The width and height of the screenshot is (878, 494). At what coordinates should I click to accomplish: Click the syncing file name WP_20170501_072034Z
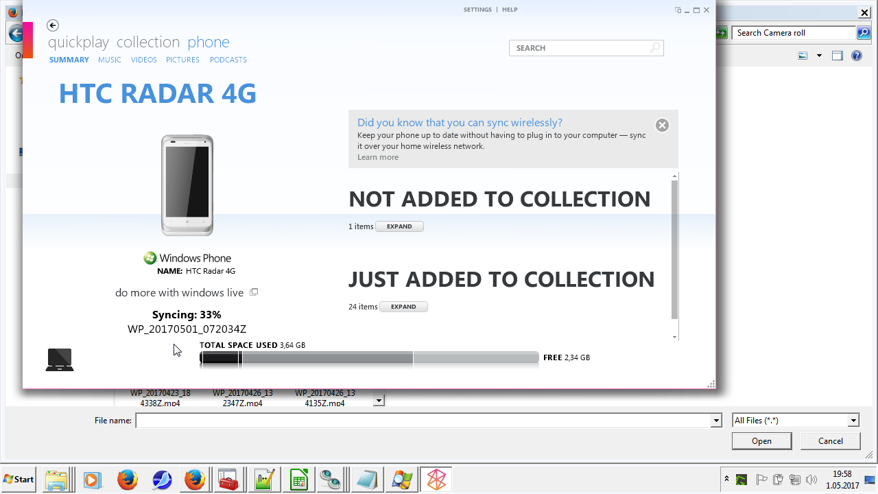pos(187,329)
